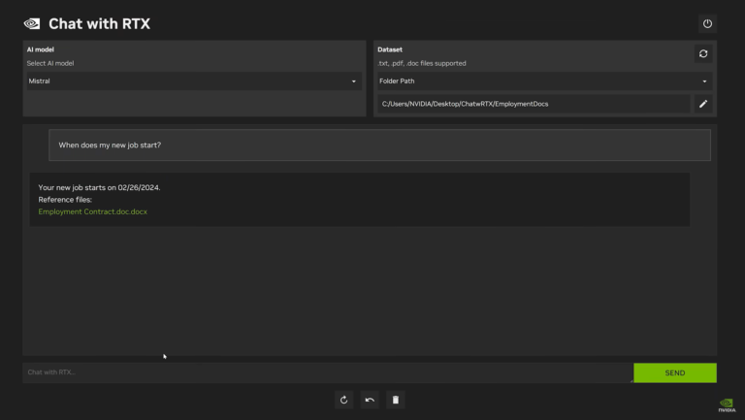
Task: Clear chat with the trash icon
Action: point(396,400)
